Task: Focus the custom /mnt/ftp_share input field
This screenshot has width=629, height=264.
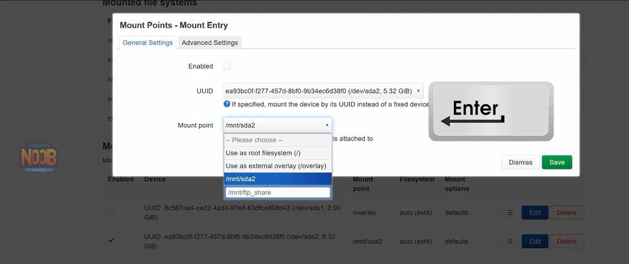Action: click(x=278, y=192)
